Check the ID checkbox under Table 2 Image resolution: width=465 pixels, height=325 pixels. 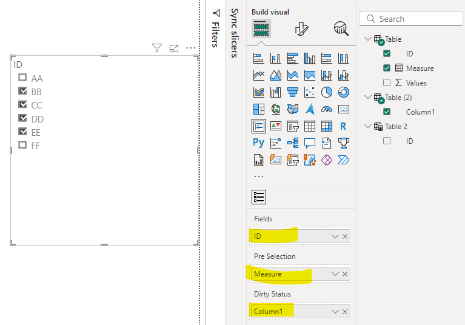pyautogui.click(x=387, y=141)
